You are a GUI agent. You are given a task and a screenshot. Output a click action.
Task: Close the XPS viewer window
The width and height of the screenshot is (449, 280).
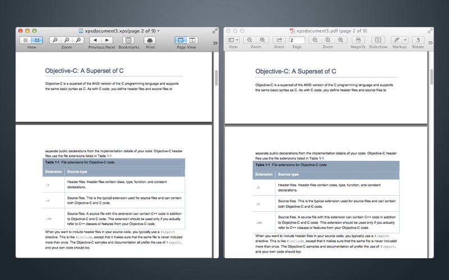pyautogui.click(x=20, y=31)
